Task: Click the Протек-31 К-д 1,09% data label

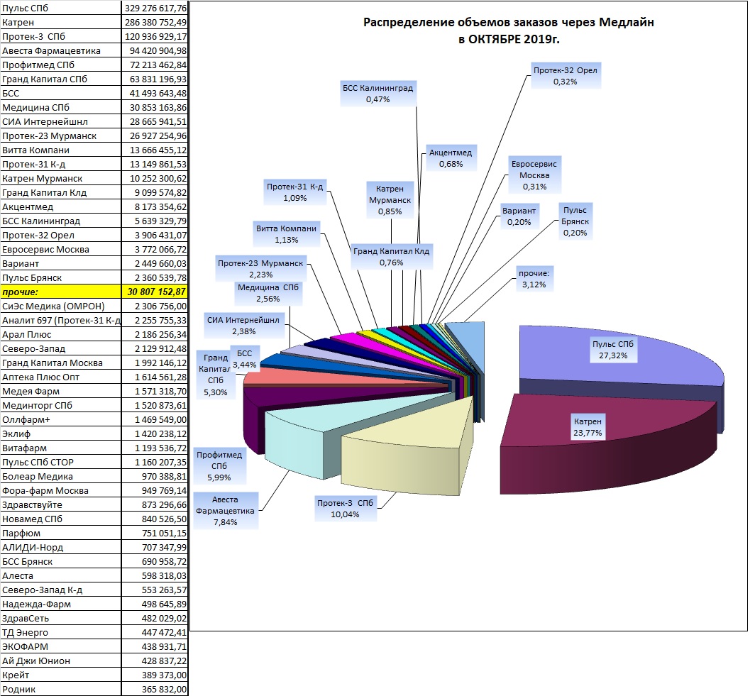Action: pyautogui.click(x=294, y=192)
